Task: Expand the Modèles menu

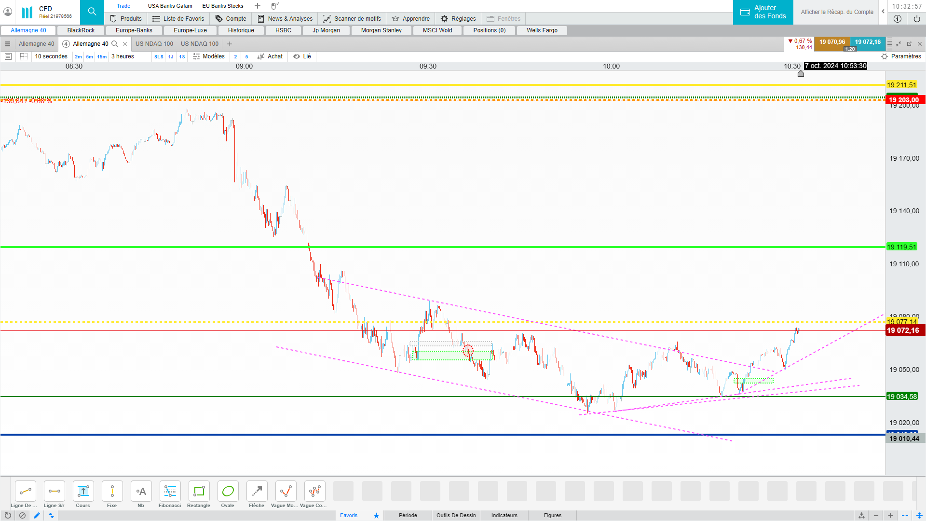Action: (209, 56)
